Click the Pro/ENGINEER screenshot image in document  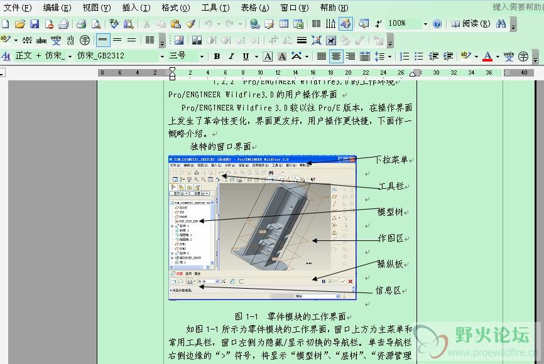pyautogui.click(x=263, y=227)
